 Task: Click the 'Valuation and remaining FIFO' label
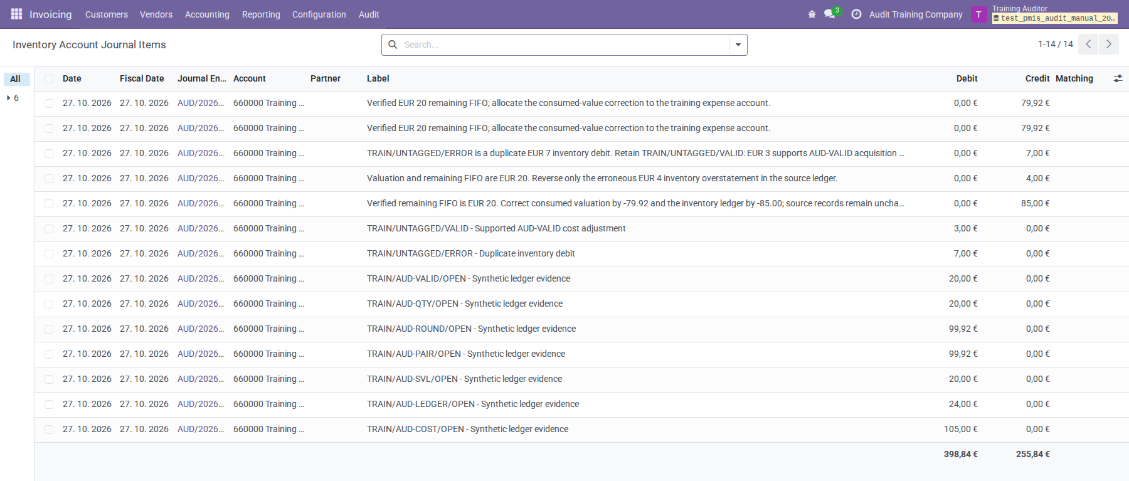pyautogui.click(x=602, y=178)
